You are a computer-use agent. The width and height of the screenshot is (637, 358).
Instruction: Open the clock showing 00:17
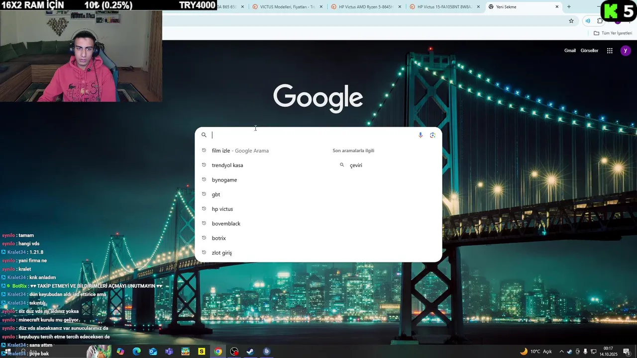click(608, 352)
